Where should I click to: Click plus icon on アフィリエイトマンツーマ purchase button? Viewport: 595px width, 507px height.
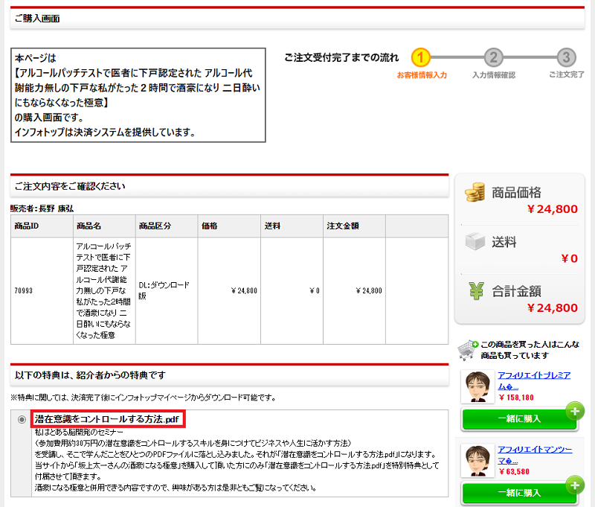pyautogui.click(x=573, y=485)
